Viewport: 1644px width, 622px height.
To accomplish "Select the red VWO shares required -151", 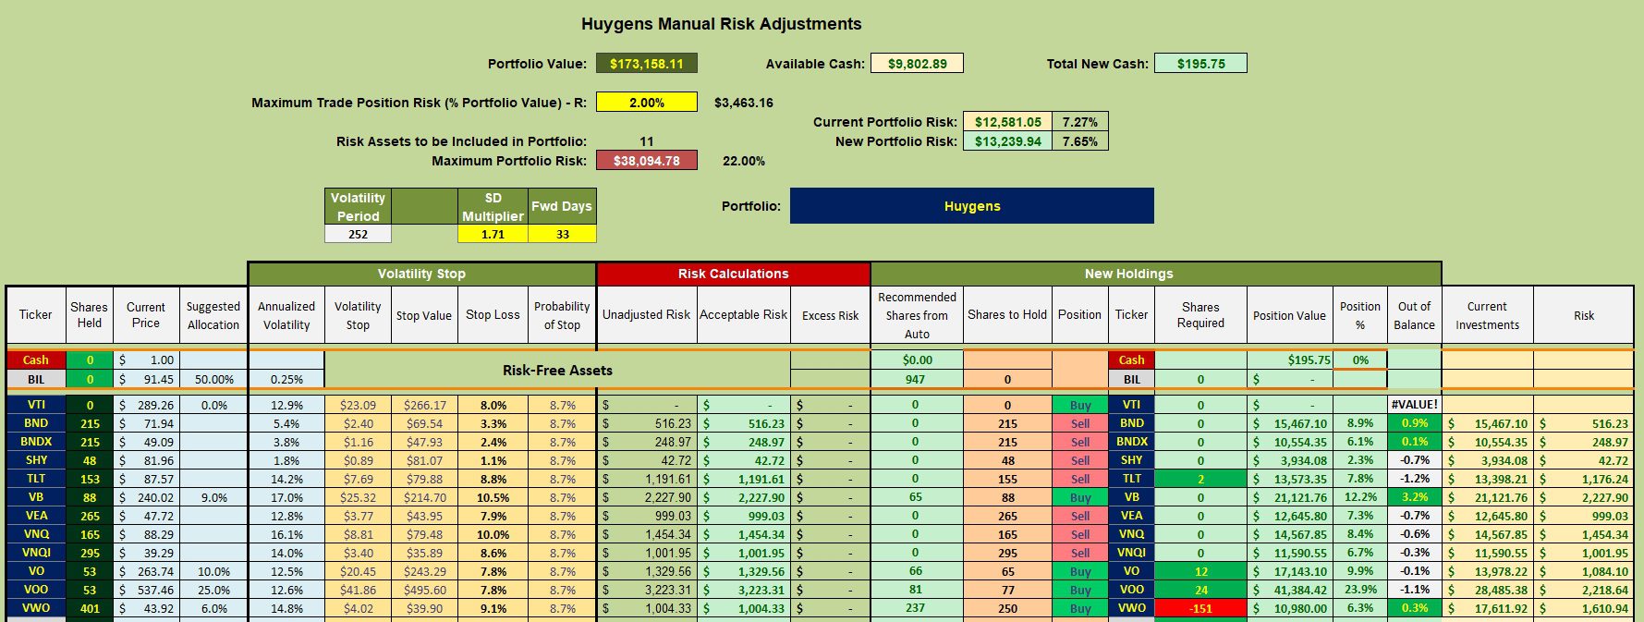I will 1200,608.
